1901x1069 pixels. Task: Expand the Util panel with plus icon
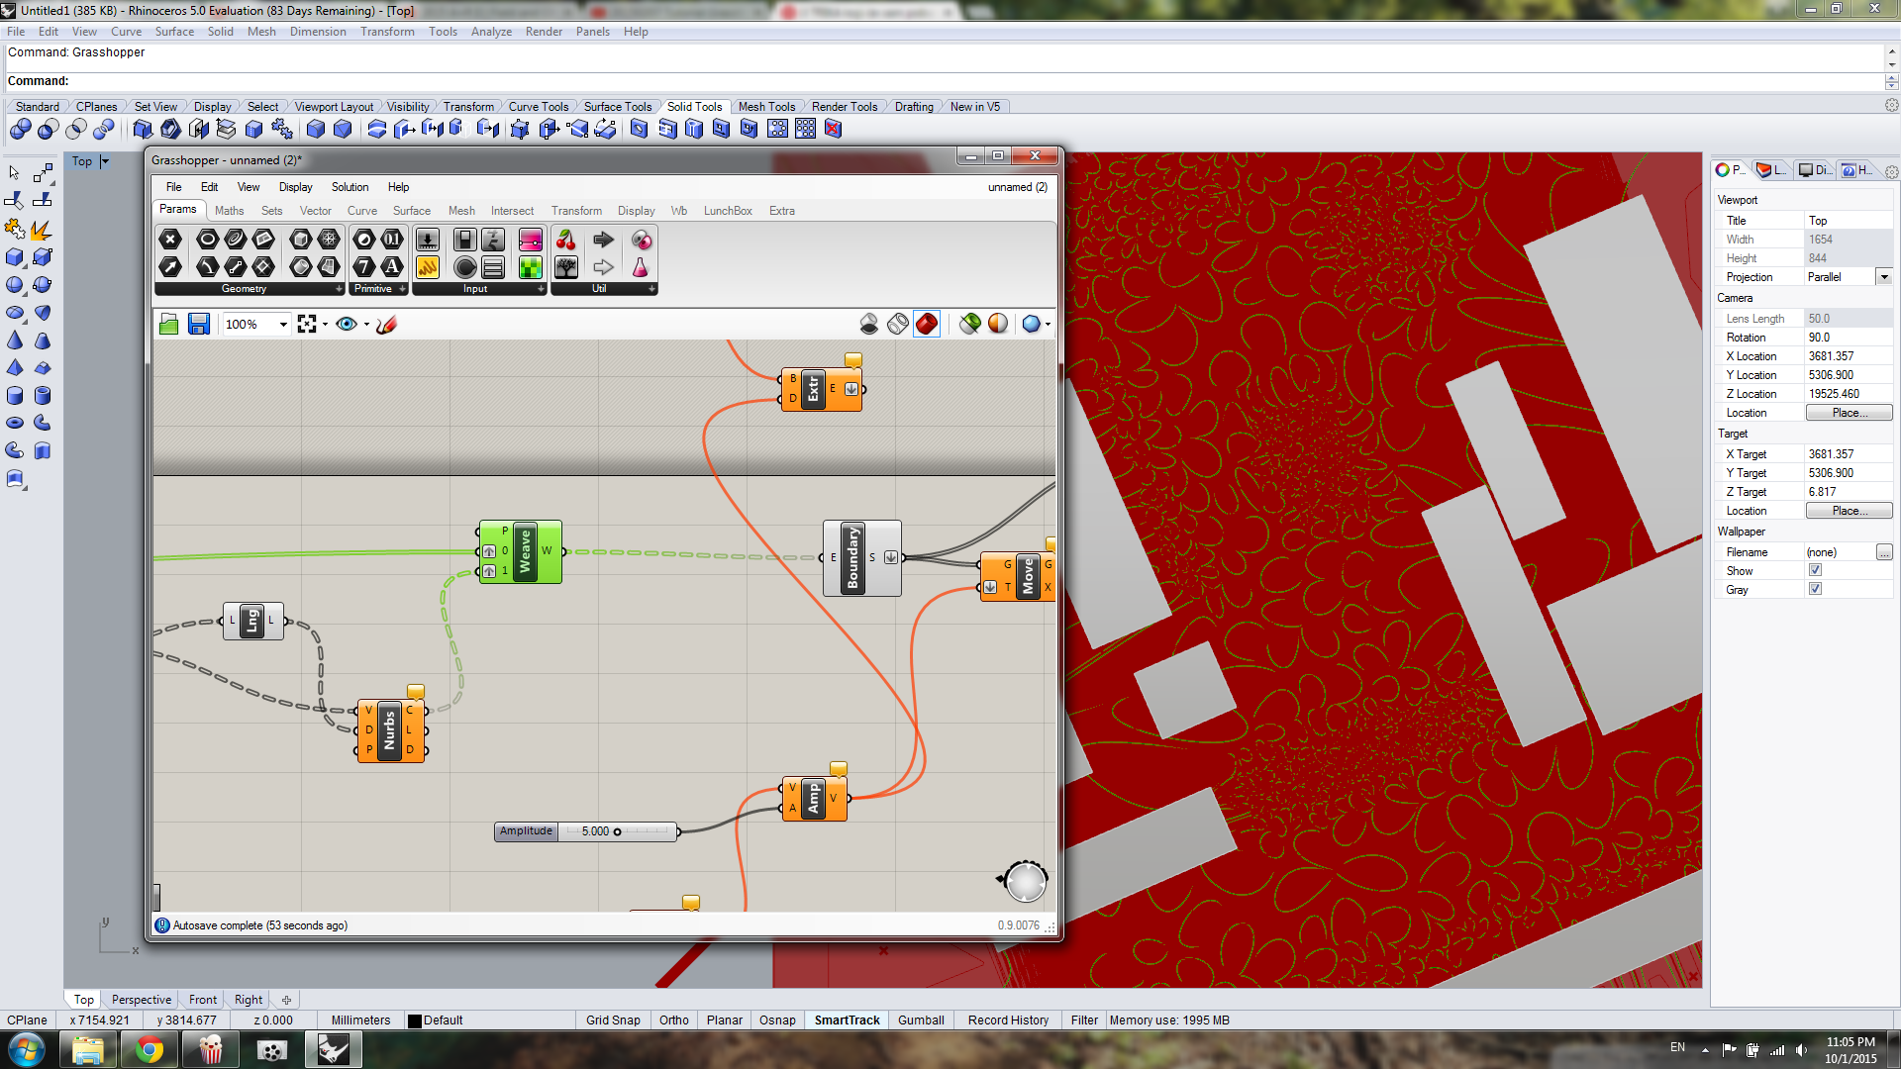click(x=652, y=289)
